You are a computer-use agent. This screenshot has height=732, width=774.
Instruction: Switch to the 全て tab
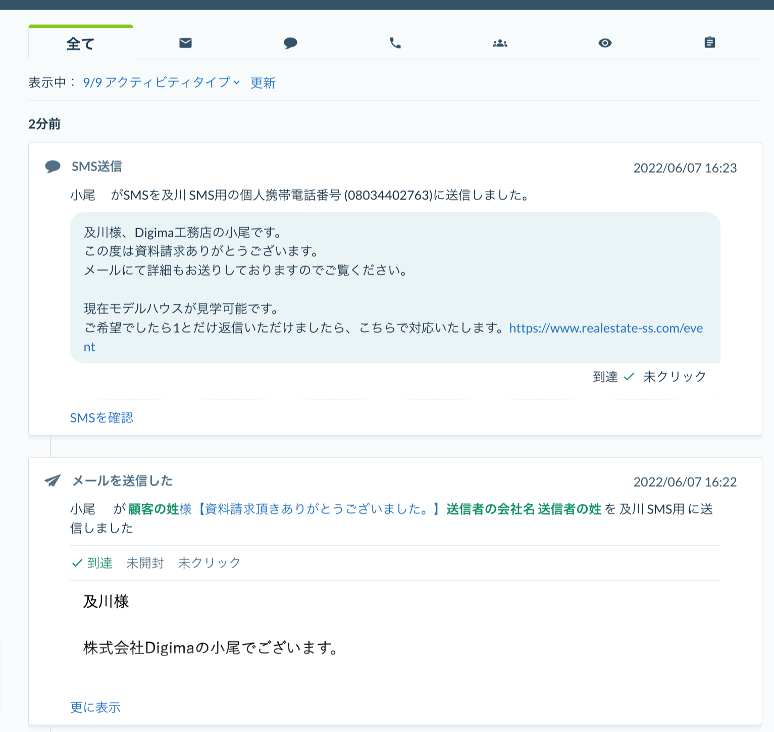pos(80,43)
